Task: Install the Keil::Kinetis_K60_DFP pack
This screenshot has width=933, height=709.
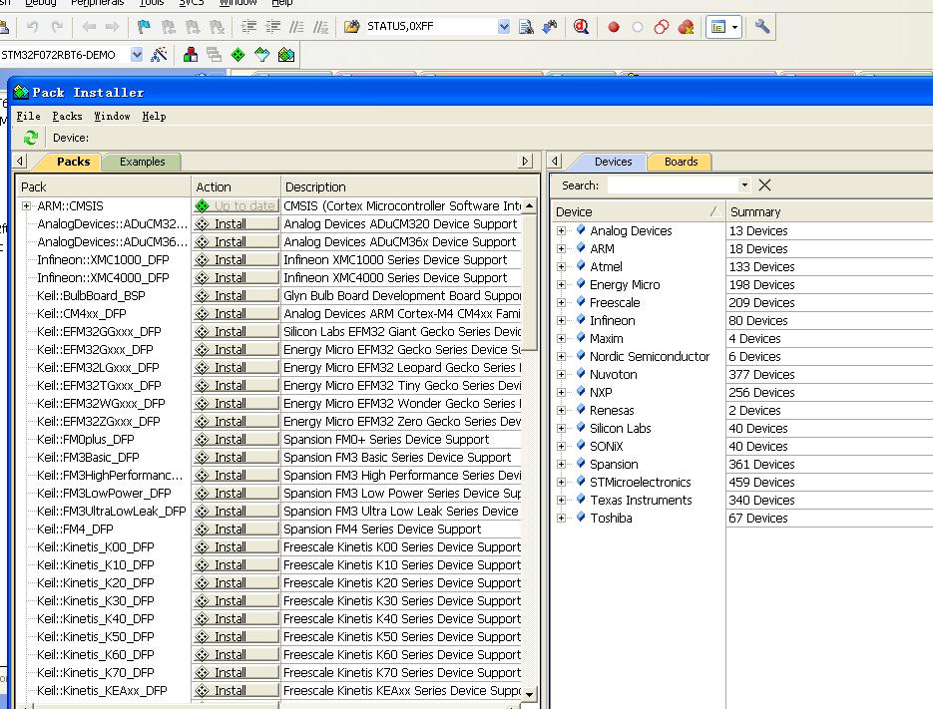Action: tap(235, 654)
